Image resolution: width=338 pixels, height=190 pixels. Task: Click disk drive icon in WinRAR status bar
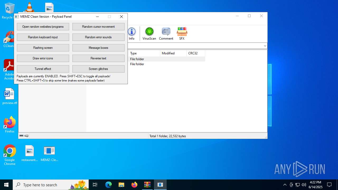click(21, 136)
